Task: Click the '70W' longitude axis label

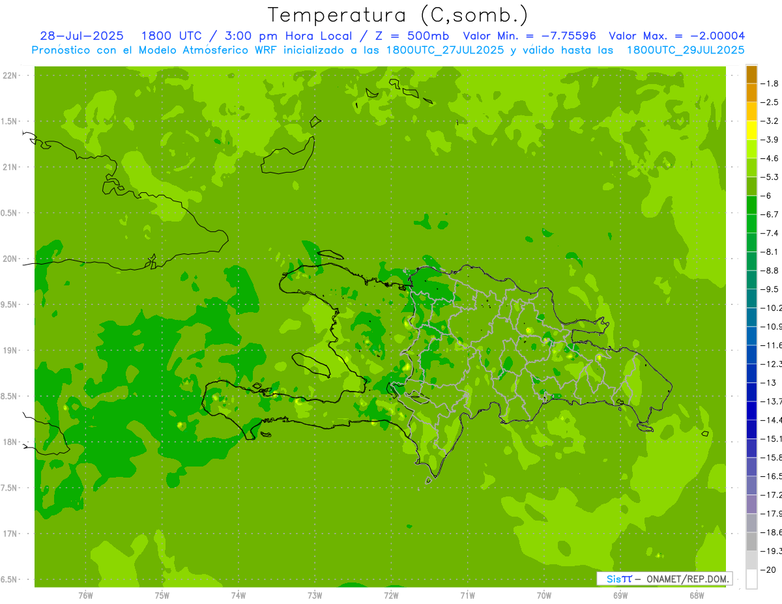Action: click(x=544, y=595)
